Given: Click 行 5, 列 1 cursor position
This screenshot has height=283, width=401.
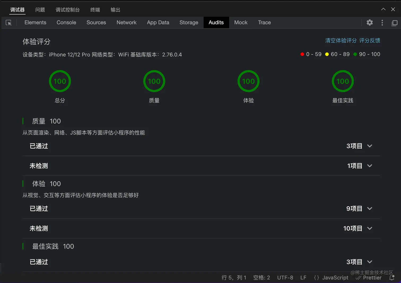Looking at the screenshot, I should (234, 278).
